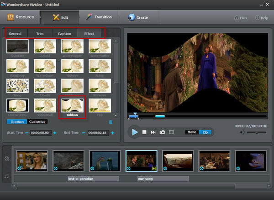
Task: Decrease the End Time with minus
Action: point(84,133)
